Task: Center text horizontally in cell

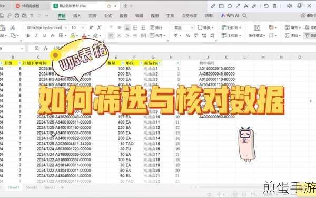Action: (x=119, y=36)
